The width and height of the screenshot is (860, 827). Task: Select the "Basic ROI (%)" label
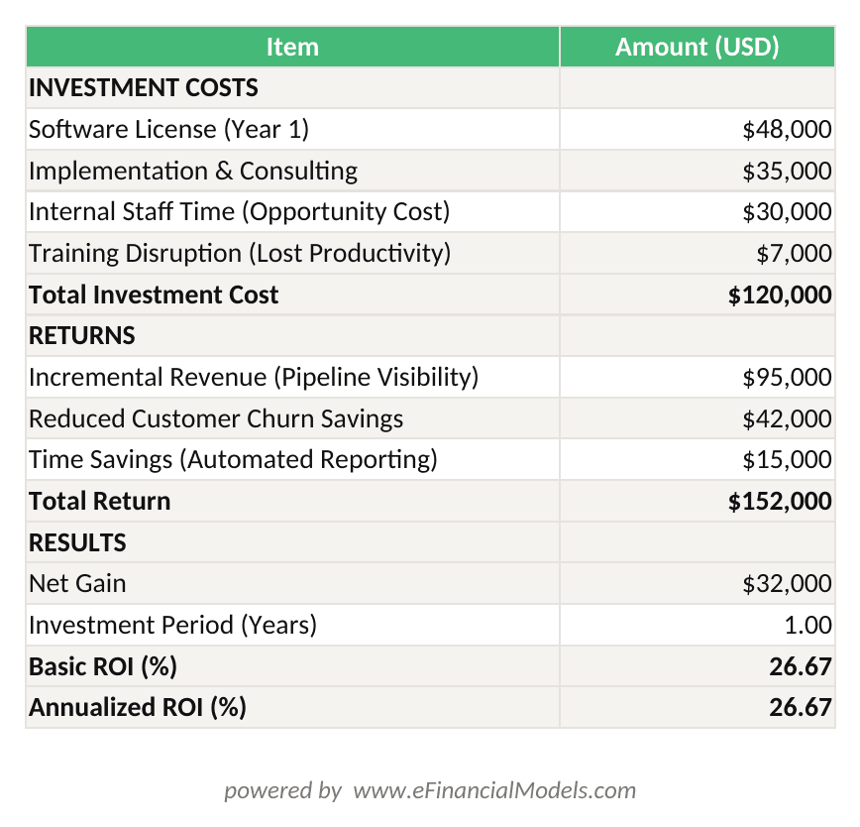[103, 666]
